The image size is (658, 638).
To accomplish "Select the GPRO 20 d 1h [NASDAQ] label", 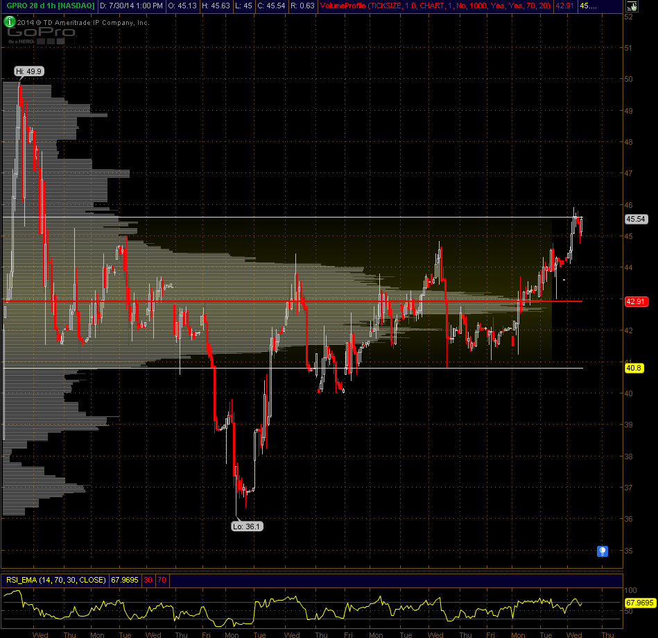I will (50, 6).
